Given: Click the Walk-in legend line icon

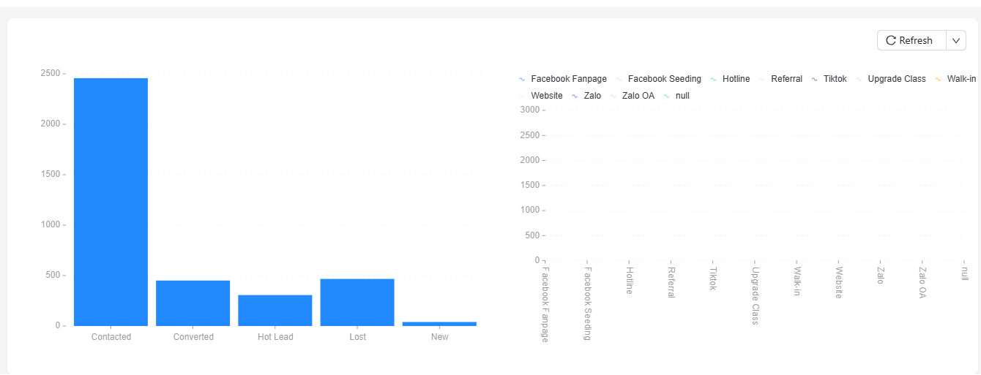Looking at the screenshot, I should coord(938,79).
